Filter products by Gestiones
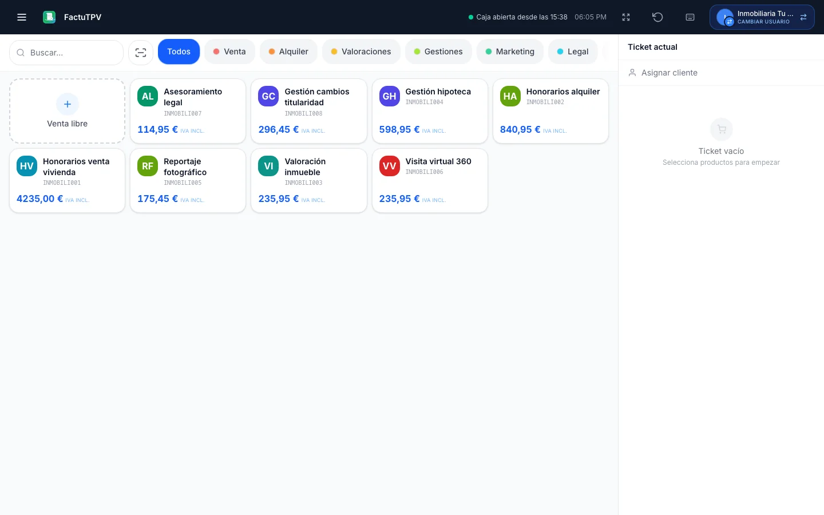This screenshot has width=824, height=515. (438, 51)
